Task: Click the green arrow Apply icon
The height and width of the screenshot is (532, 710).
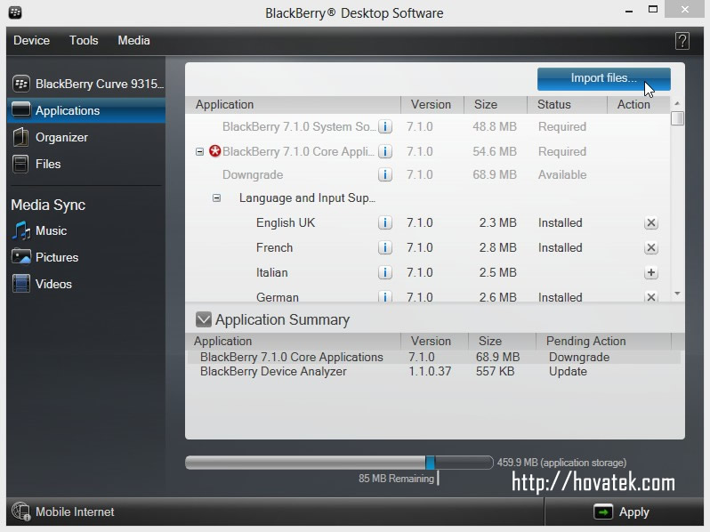Action: tap(602, 512)
